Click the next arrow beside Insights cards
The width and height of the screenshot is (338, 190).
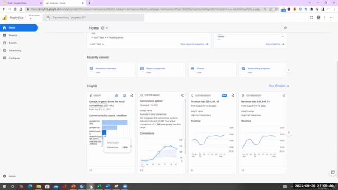[x=289, y=132]
